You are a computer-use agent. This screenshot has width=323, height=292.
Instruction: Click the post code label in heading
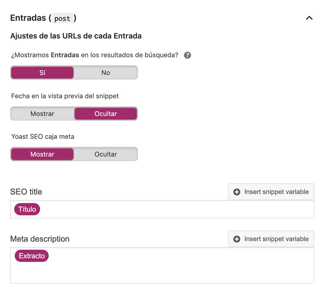pos(62,18)
